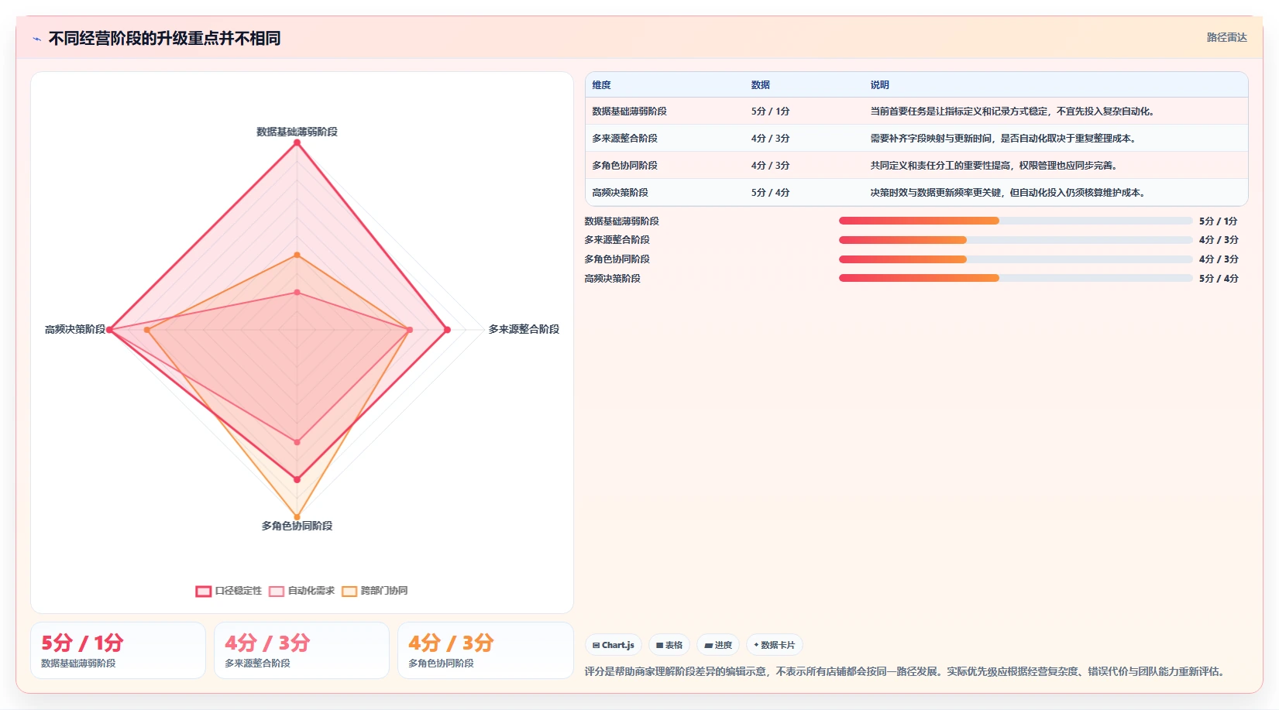Click the 数据基础薄弱阶段 progress bar

pyautogui.click(x=1016, y=221)
